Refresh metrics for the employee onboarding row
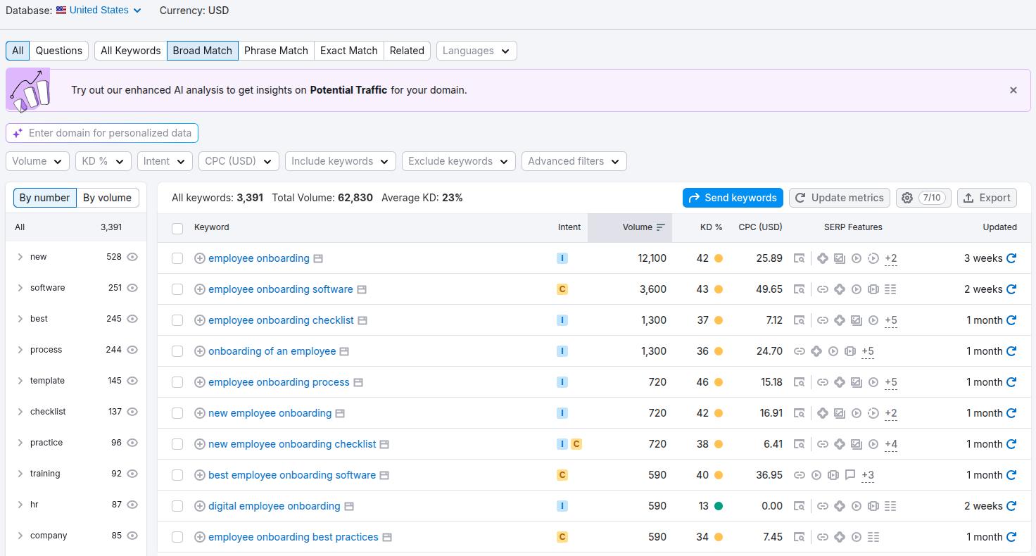The image size is (1036, 556). tap(1012, 258)
